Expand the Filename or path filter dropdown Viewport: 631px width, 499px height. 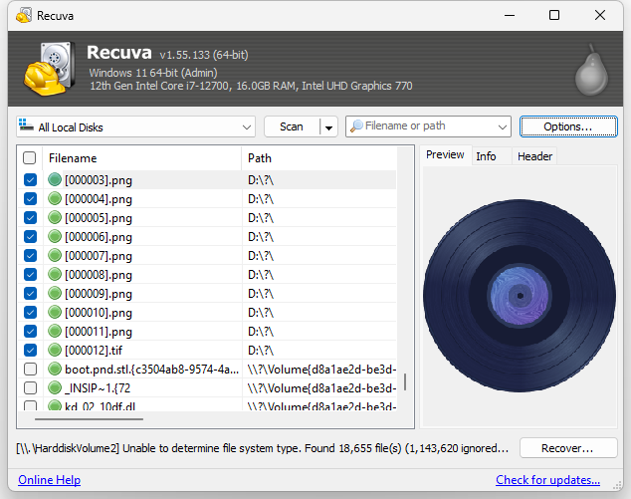503,127
